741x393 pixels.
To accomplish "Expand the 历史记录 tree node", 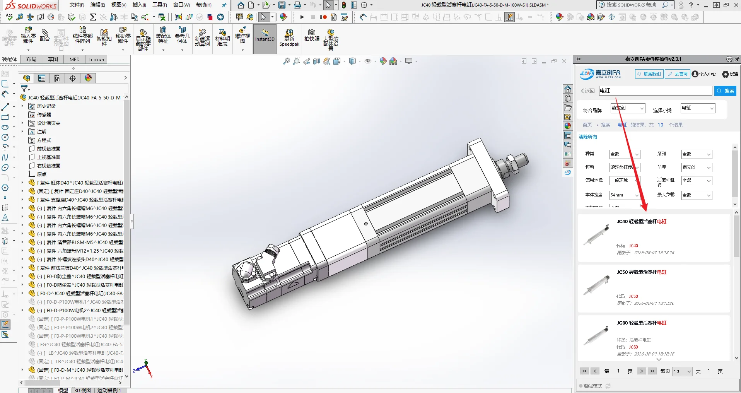I will click(22, 106).
